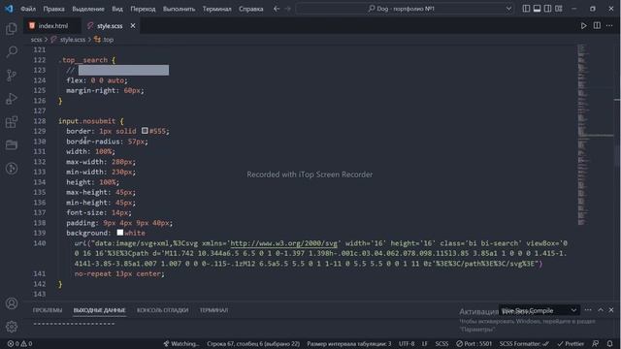Click the feedback icon in status bar
Screen dimensions: 621x349
point(595,344)
